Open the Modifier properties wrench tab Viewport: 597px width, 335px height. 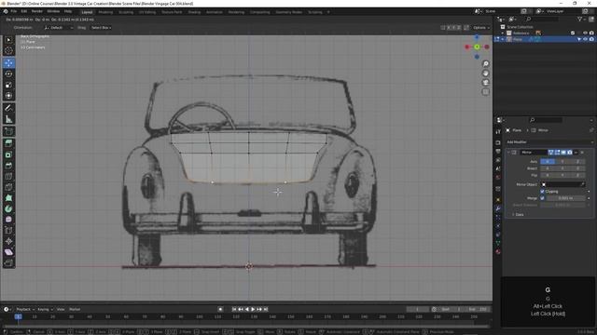tap(497, 208)
